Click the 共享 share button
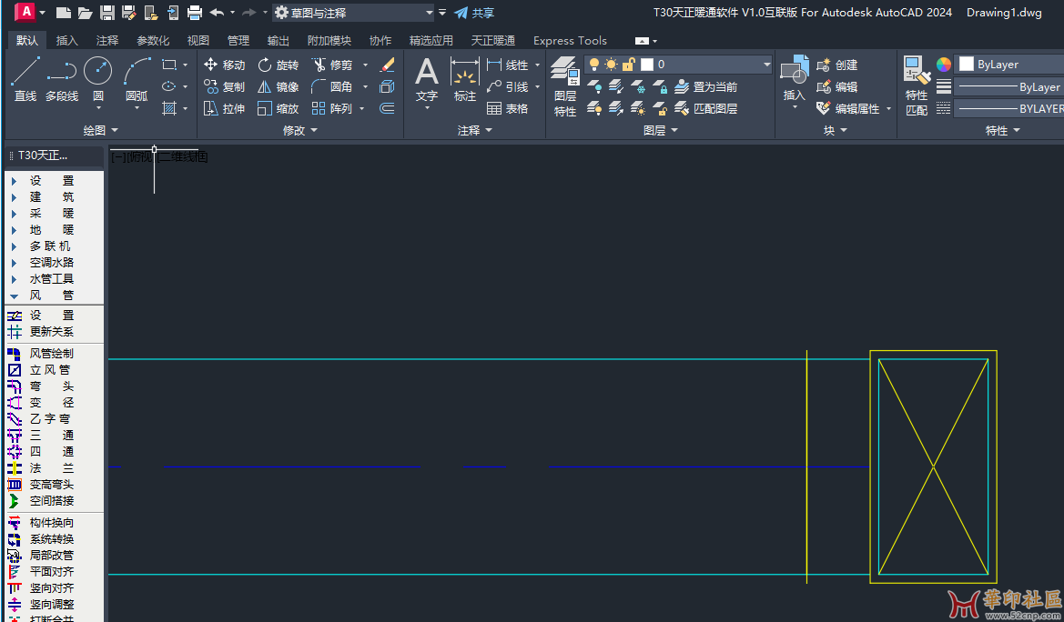 tap(474, 13)
